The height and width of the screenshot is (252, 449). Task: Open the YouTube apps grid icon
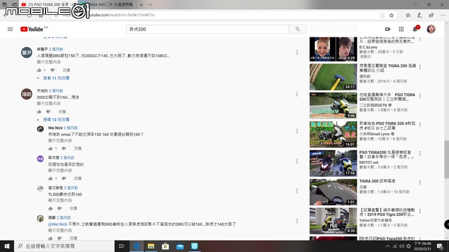(401, 29)
